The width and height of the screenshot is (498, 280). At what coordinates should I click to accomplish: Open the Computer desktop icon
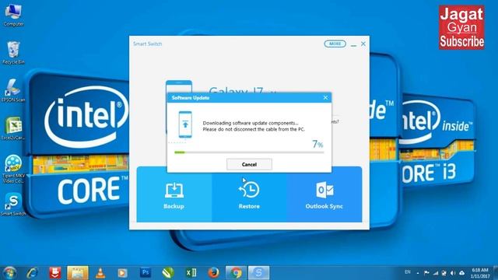(x=13, y=16)
